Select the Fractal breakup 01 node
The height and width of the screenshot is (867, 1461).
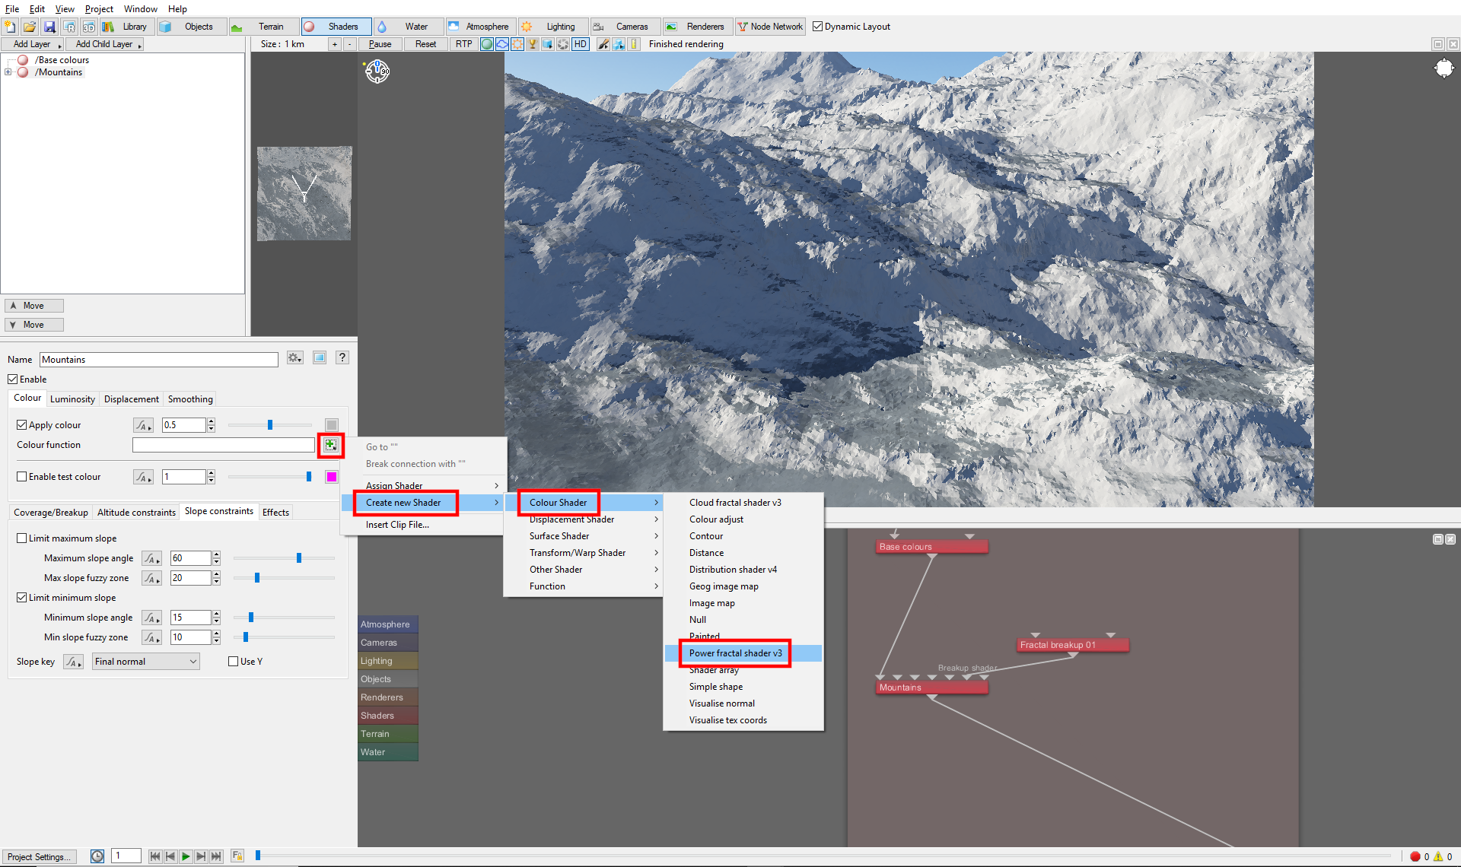coord(1073,645)
